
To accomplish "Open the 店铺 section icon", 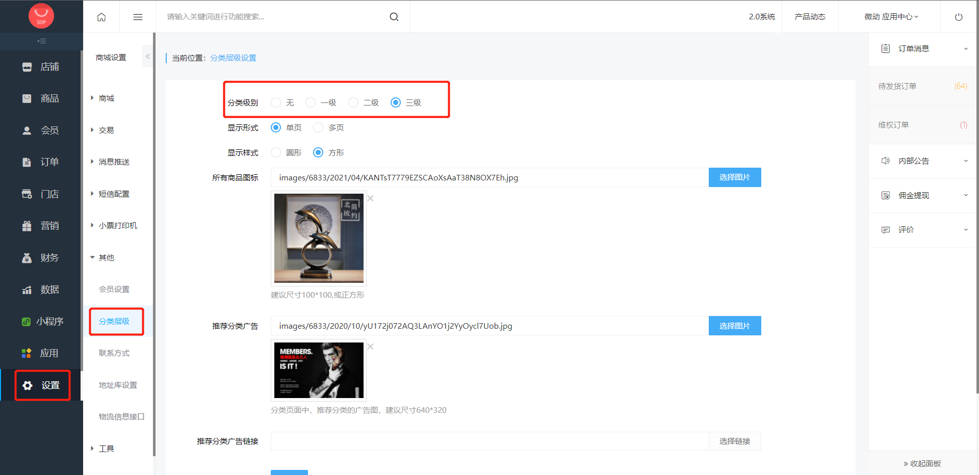I will [x=27, y=67].
